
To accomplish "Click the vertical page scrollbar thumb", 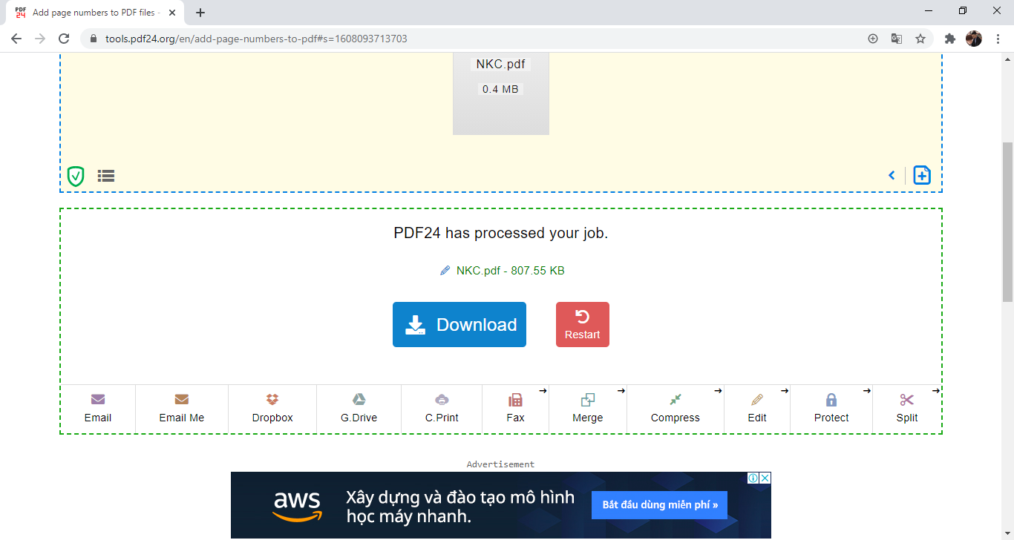I will coord(1008,223).
